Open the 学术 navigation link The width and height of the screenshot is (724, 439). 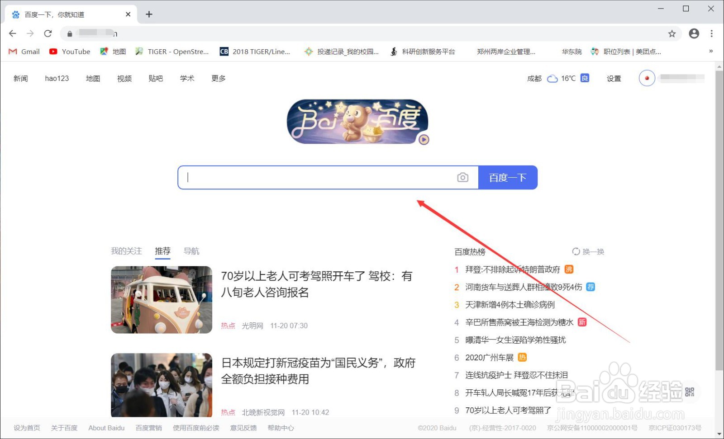(x=187, y=78)
